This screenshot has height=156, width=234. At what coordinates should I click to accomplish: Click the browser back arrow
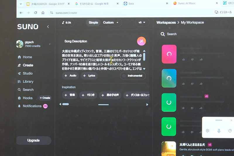click(x=21, y=13)
